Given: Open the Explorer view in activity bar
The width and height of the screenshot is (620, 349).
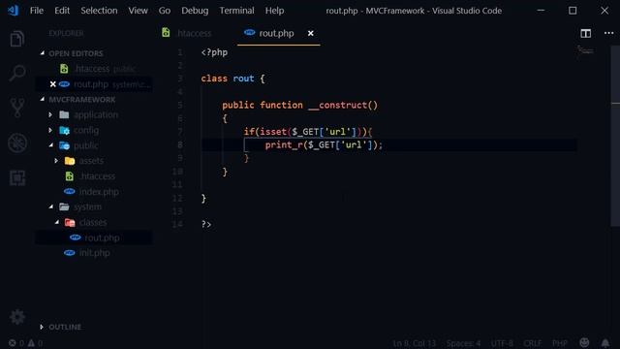Looking at the screenshot, I should [17, 39].
